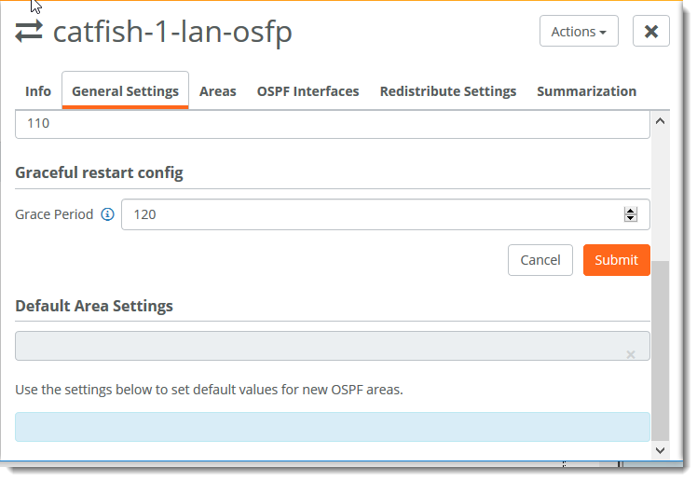Image resolution: width=697 pixels, height=481 pixels.
Task: Close the catfish-1-lan-osfp panel
Action: click(651, 32)
